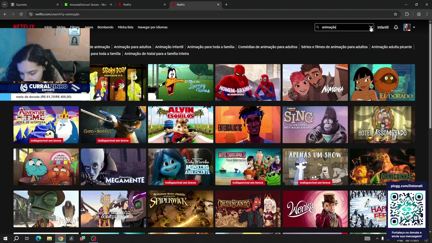Open the Hotel Assombrado title card
This screenshot has height=243, width=432.
pyautogui.click(x=382, y=125)
